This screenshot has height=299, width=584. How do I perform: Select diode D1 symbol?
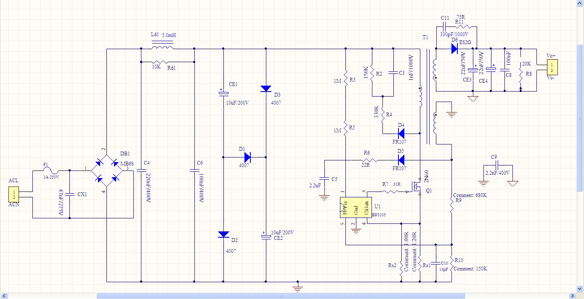point(247,157)
